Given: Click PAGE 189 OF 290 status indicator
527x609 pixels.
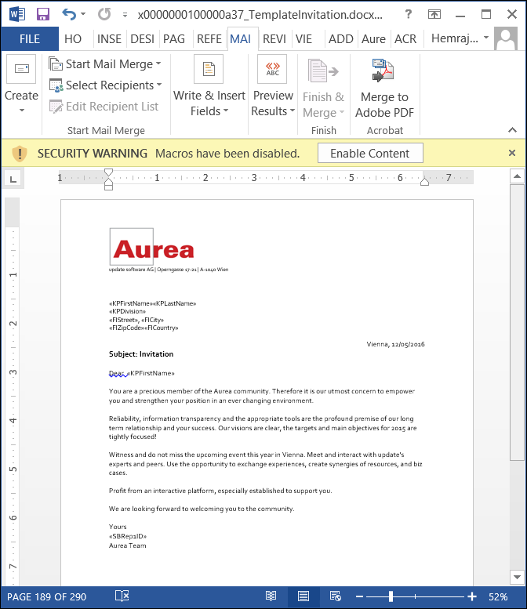Looking at the screenshot, I should point(46,597).
